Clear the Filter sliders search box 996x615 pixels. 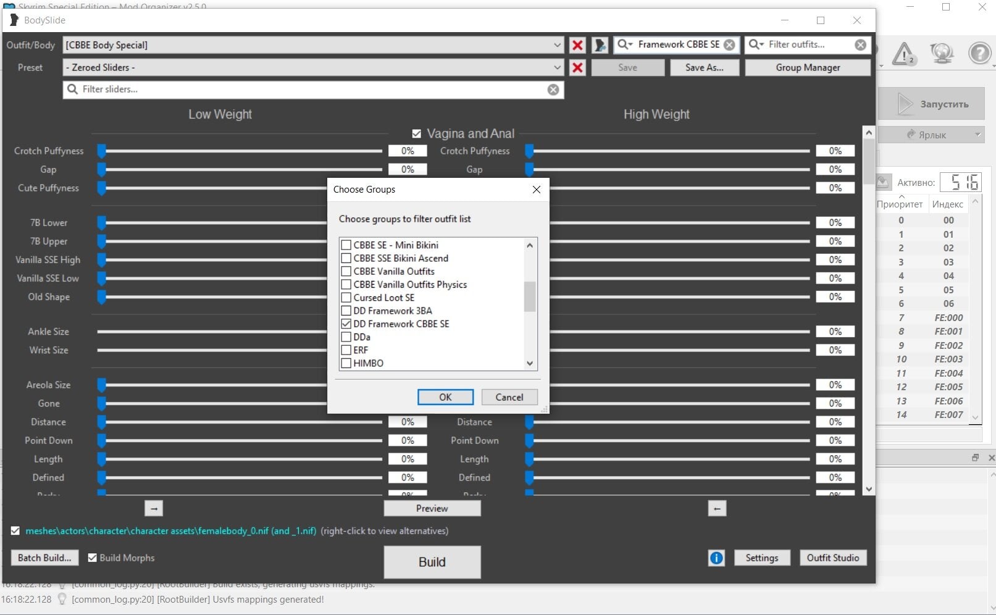[x=553, y=90]
